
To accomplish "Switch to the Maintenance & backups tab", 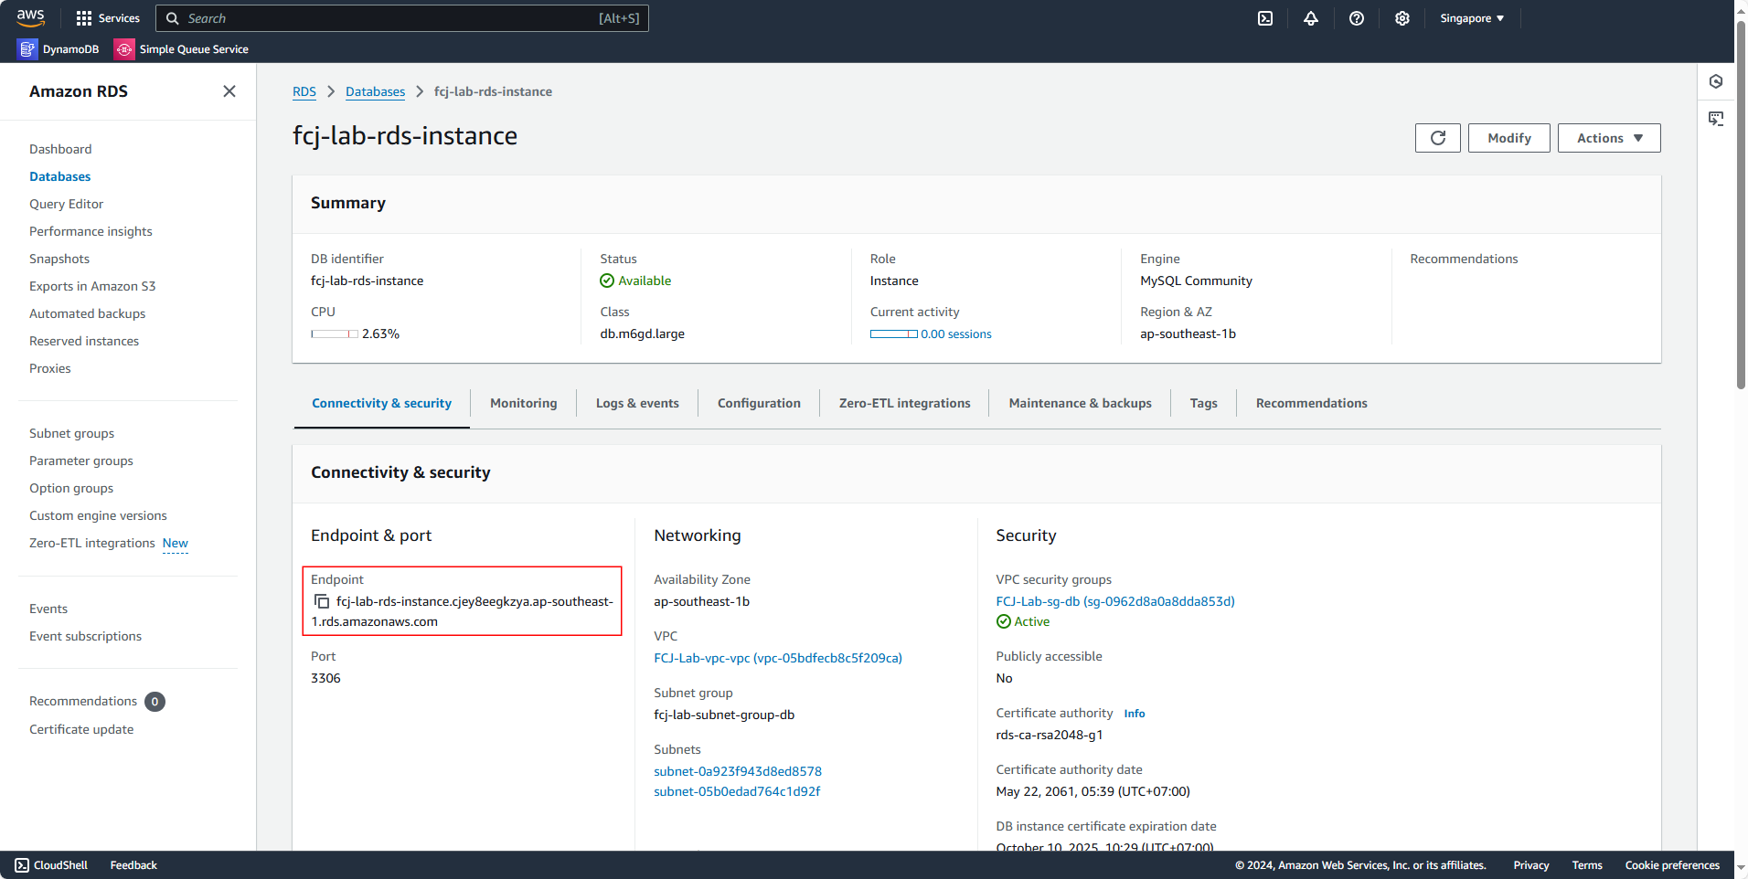I will tap(1081, 403).
